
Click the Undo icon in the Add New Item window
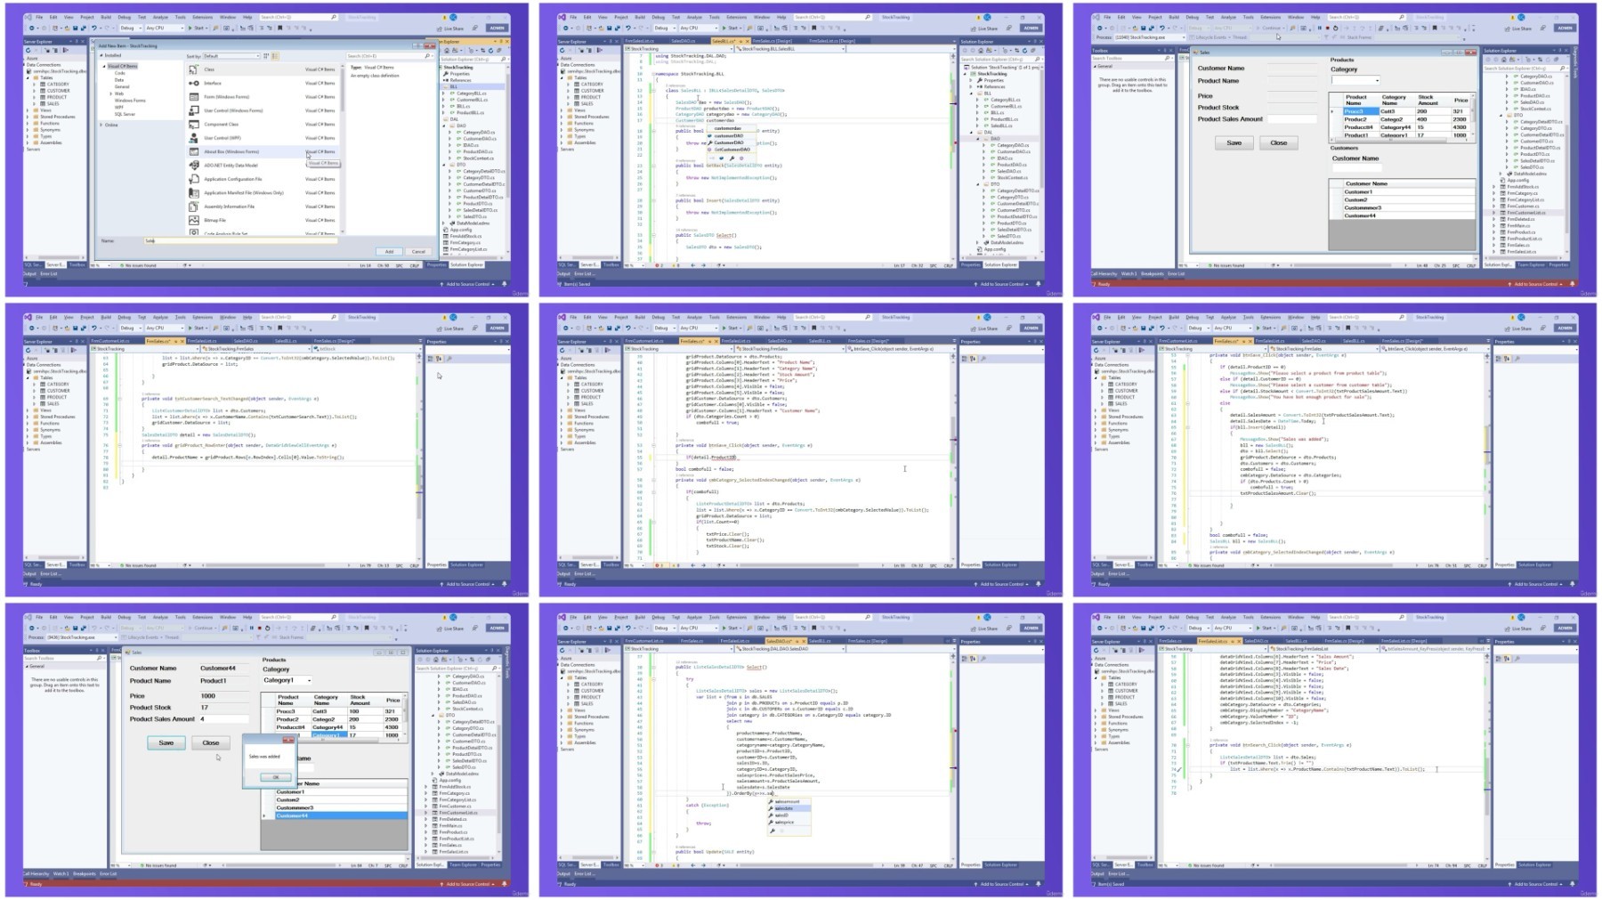(x=94, y=28)
